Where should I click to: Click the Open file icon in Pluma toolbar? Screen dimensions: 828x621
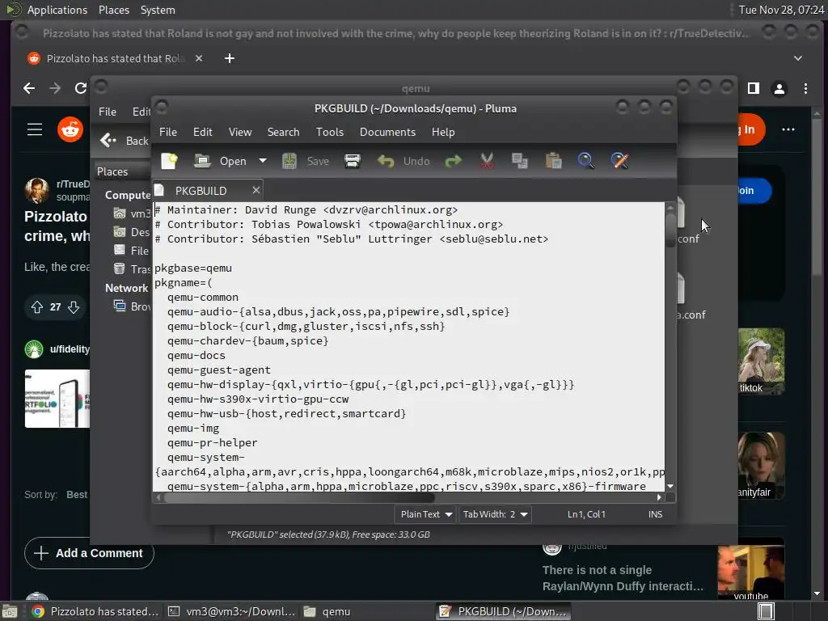tap(202, 161)
